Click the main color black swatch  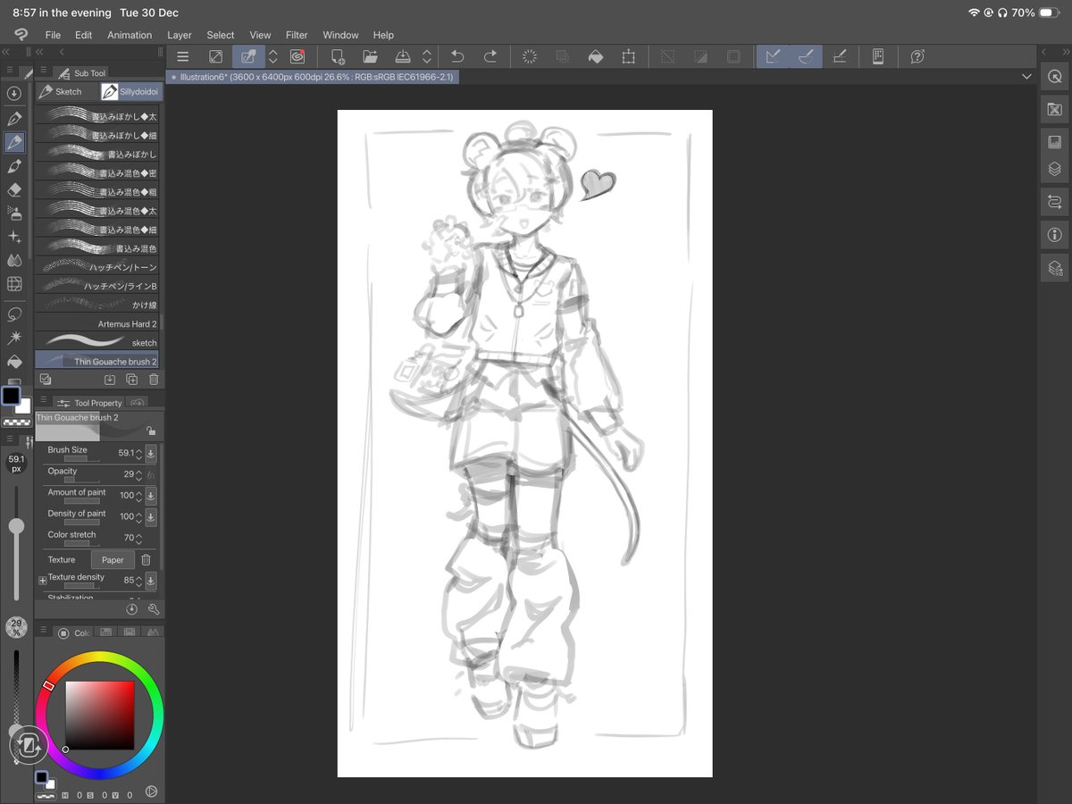(x=12, y=396)
